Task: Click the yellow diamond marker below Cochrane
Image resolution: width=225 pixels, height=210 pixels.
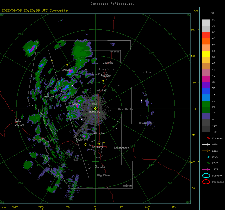Action: point(86,144)
